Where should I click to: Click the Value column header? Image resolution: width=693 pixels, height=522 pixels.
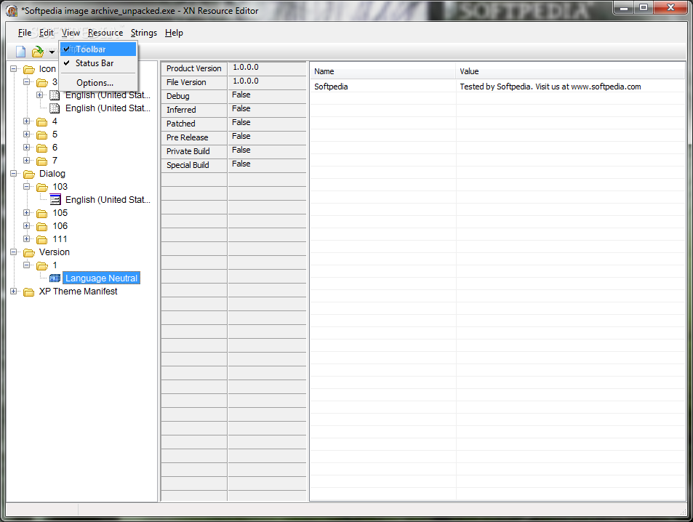point(571,71)
